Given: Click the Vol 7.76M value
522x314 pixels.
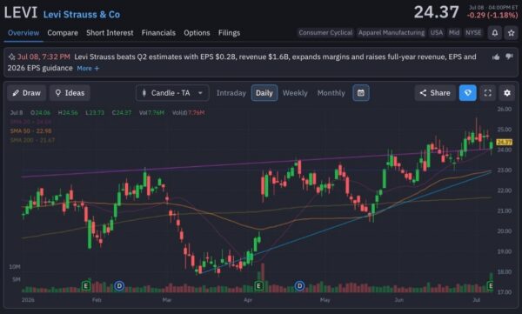Looking at the screenshot, I should tap(151, 112).
